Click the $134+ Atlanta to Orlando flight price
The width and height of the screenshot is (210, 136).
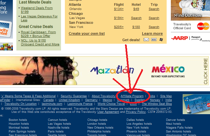[118, 9]
